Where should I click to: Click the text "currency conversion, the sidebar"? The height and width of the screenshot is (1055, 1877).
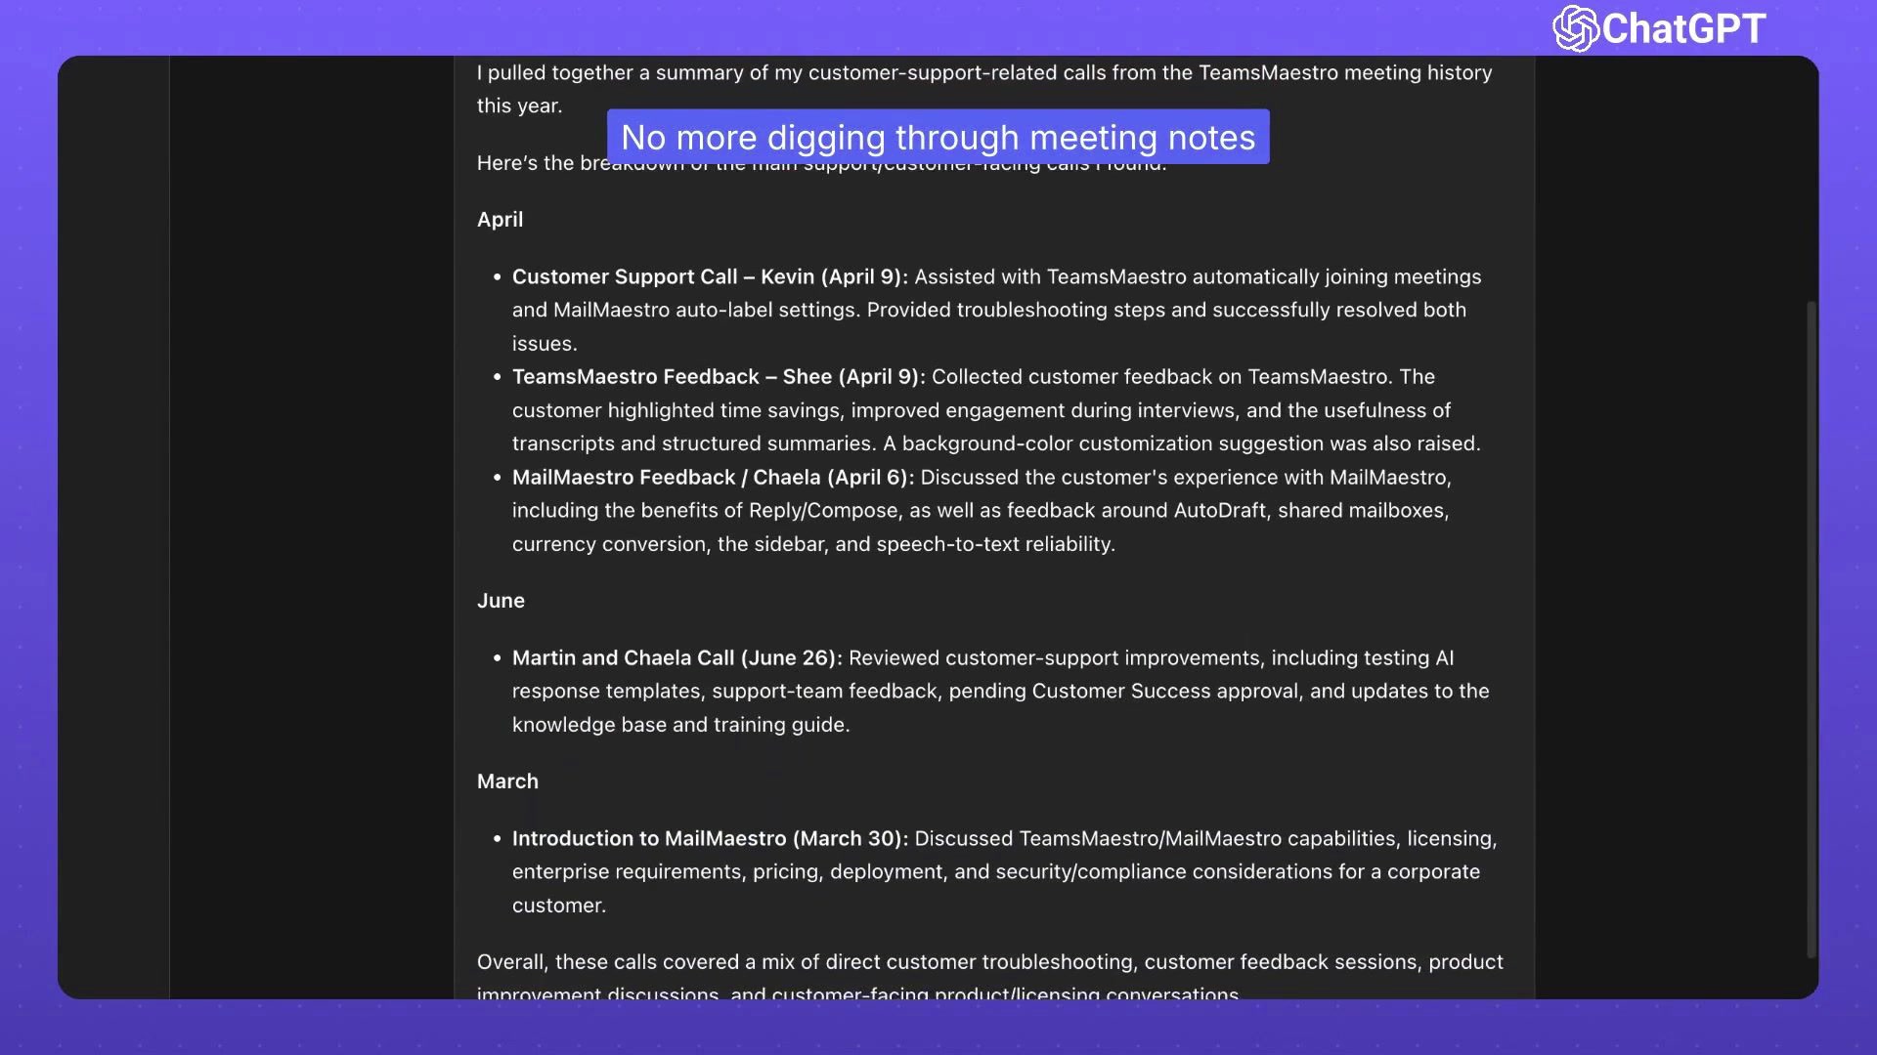click(670, 544)
